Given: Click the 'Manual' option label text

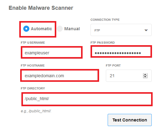Looking at the screenshot, I should tap(72, 29).
